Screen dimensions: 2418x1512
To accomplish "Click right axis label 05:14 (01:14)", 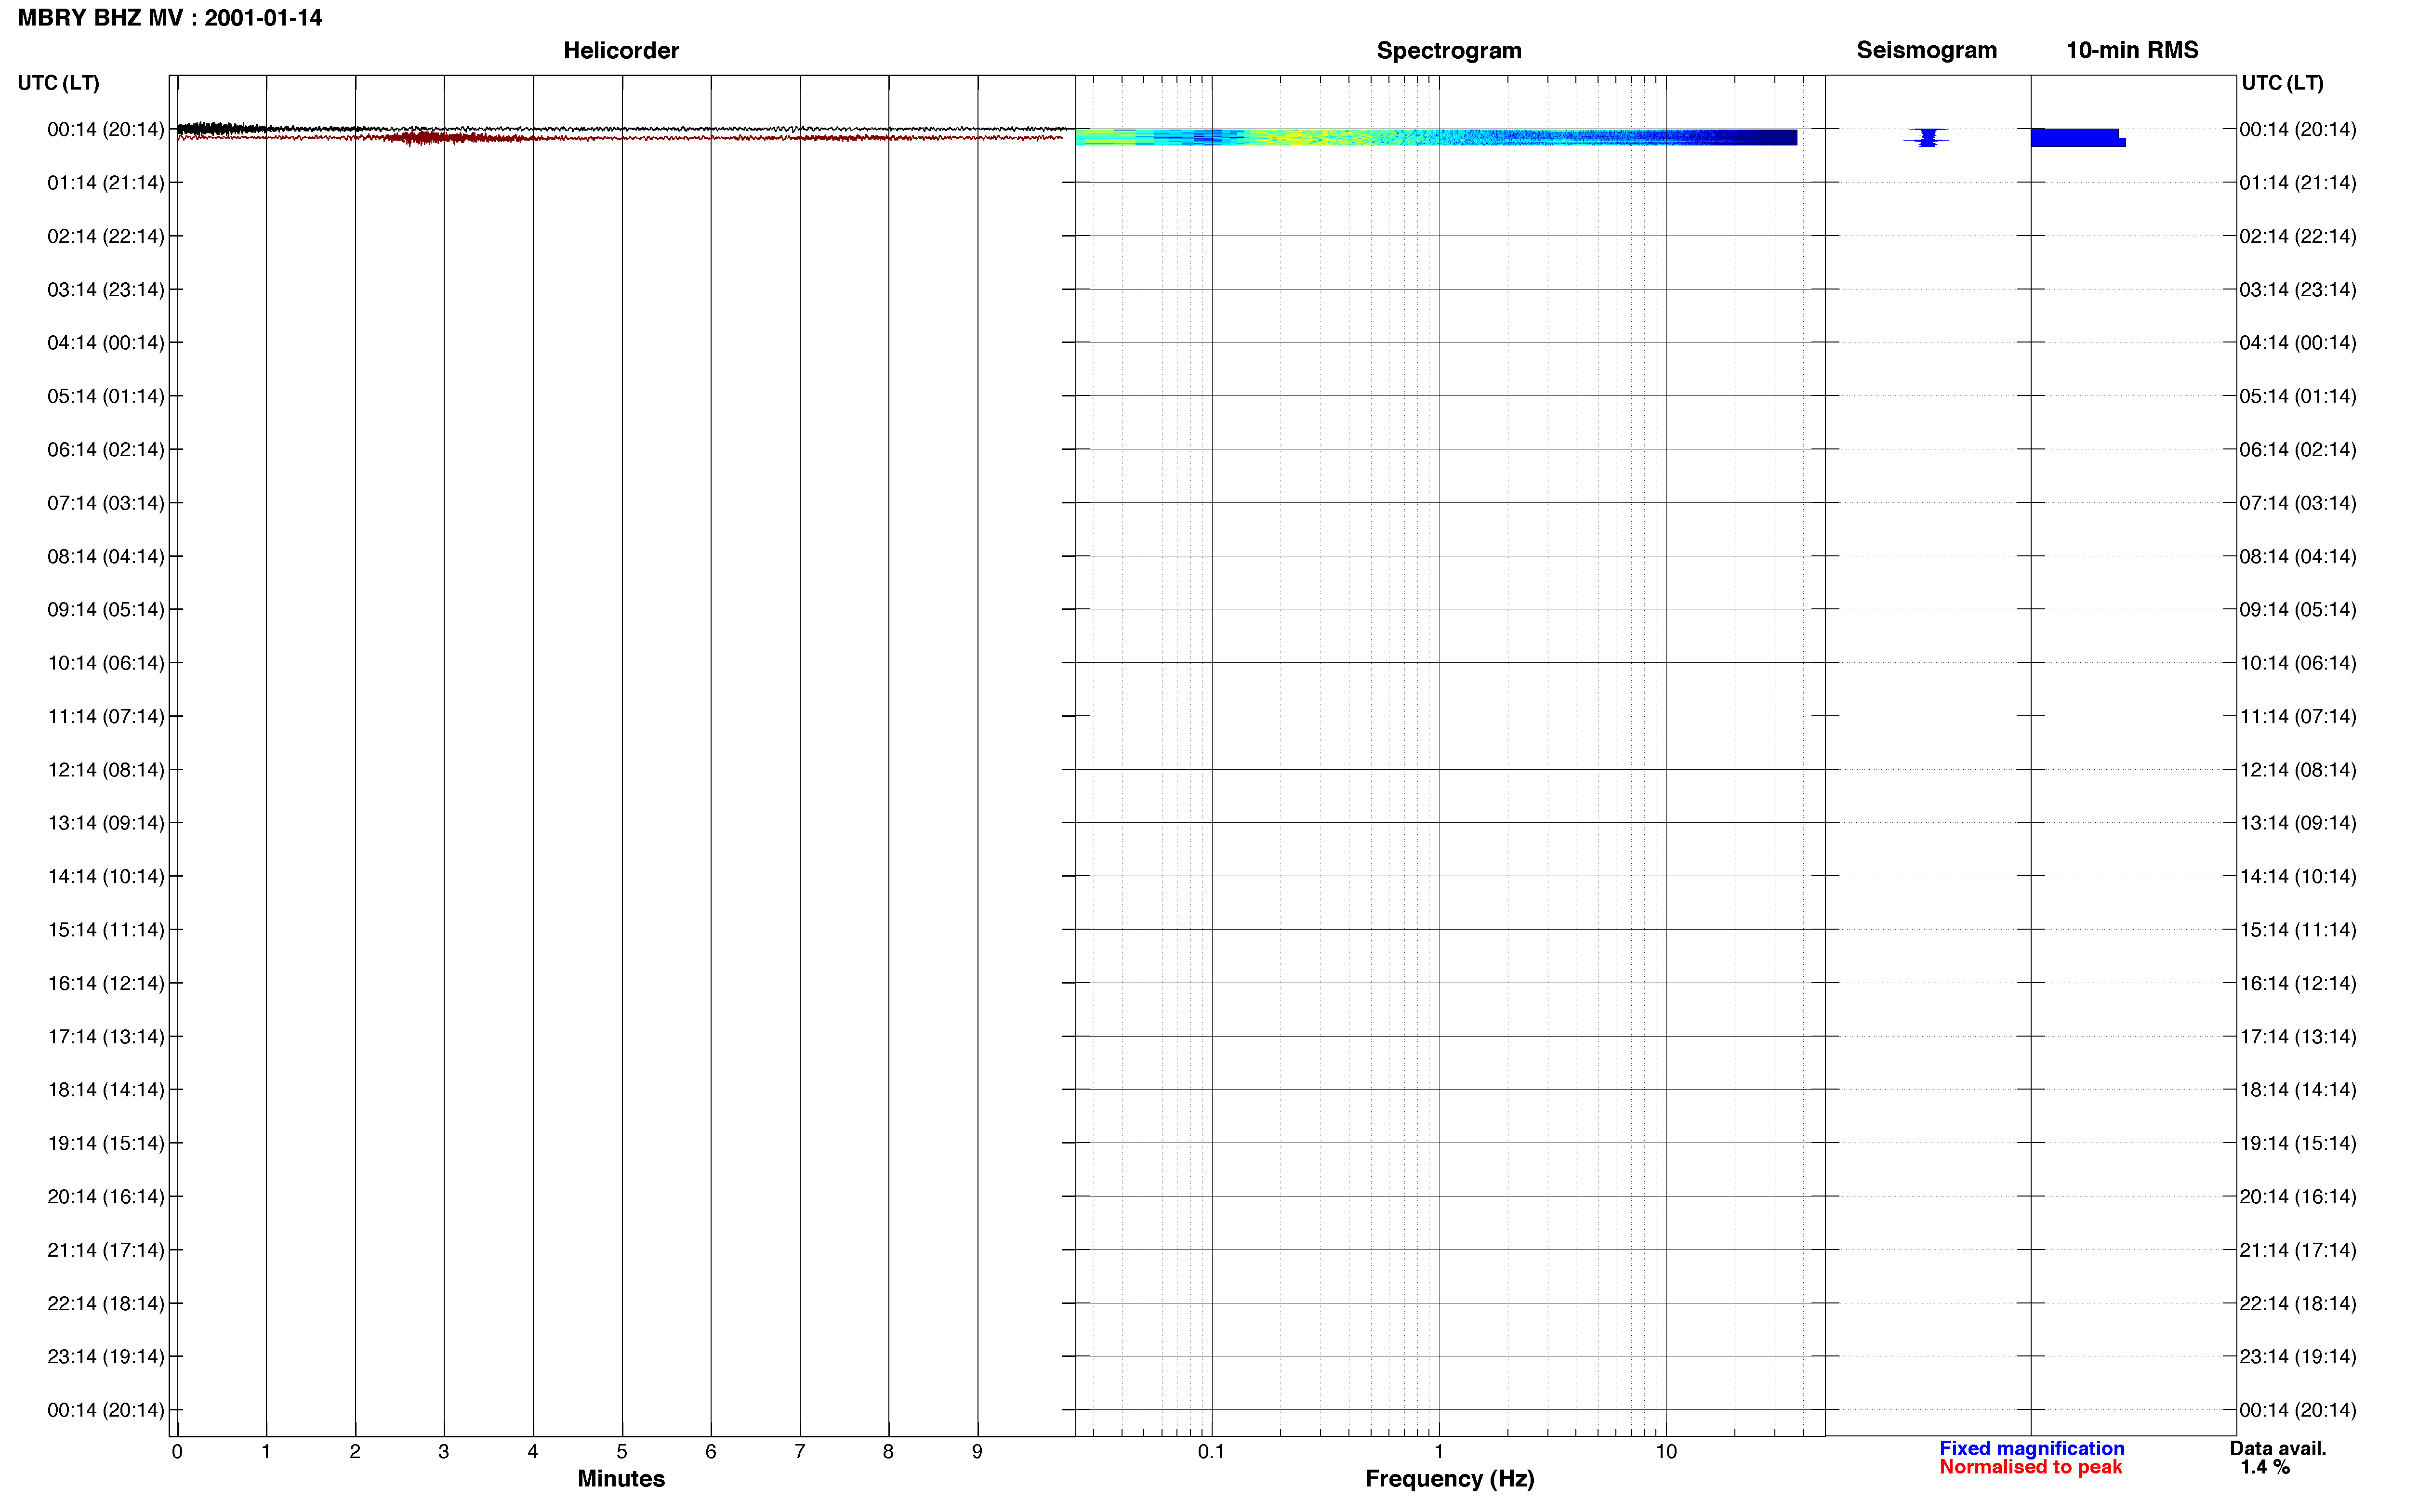I will [2297, 396].
